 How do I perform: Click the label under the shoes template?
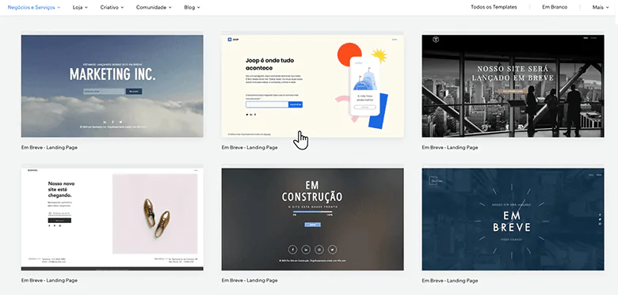tap(49, 281)
